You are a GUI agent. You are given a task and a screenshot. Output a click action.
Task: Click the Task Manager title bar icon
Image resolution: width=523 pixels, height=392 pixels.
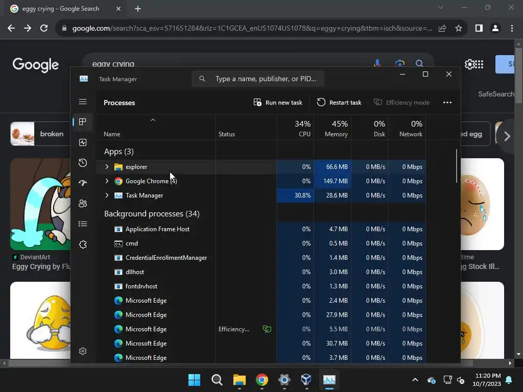(84, 79)
